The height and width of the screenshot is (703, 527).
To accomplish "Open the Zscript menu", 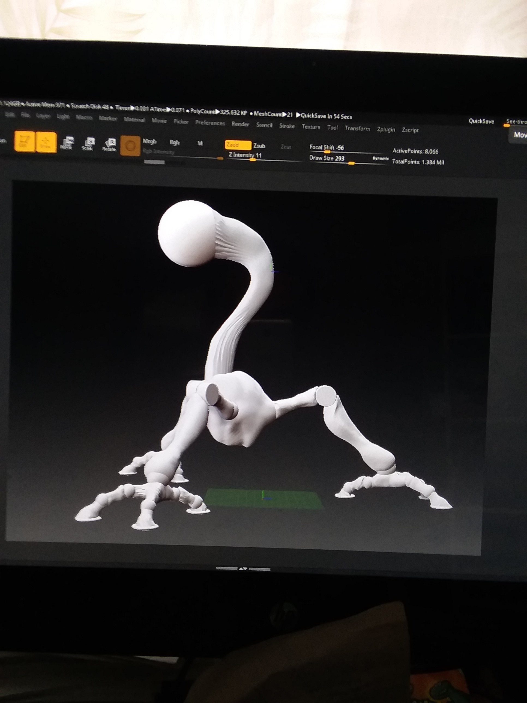I will [x=410, y=130].
